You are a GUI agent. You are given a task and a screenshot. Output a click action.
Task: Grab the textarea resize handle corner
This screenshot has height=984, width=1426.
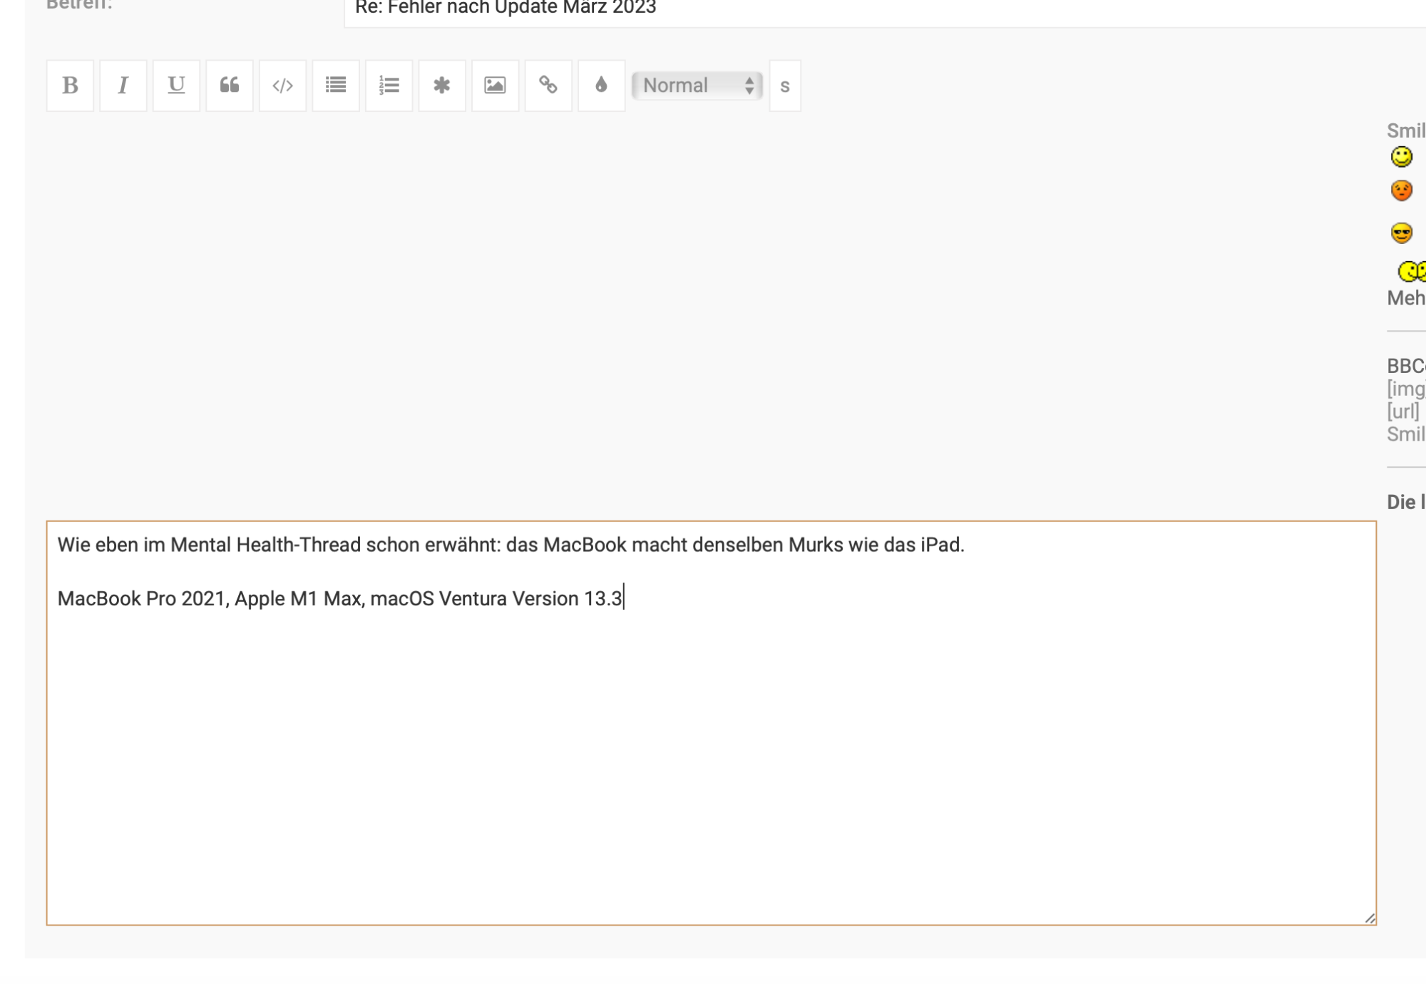point(1370,918)
